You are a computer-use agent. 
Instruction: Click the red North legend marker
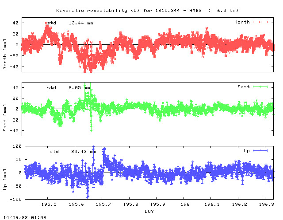(260, 22)
